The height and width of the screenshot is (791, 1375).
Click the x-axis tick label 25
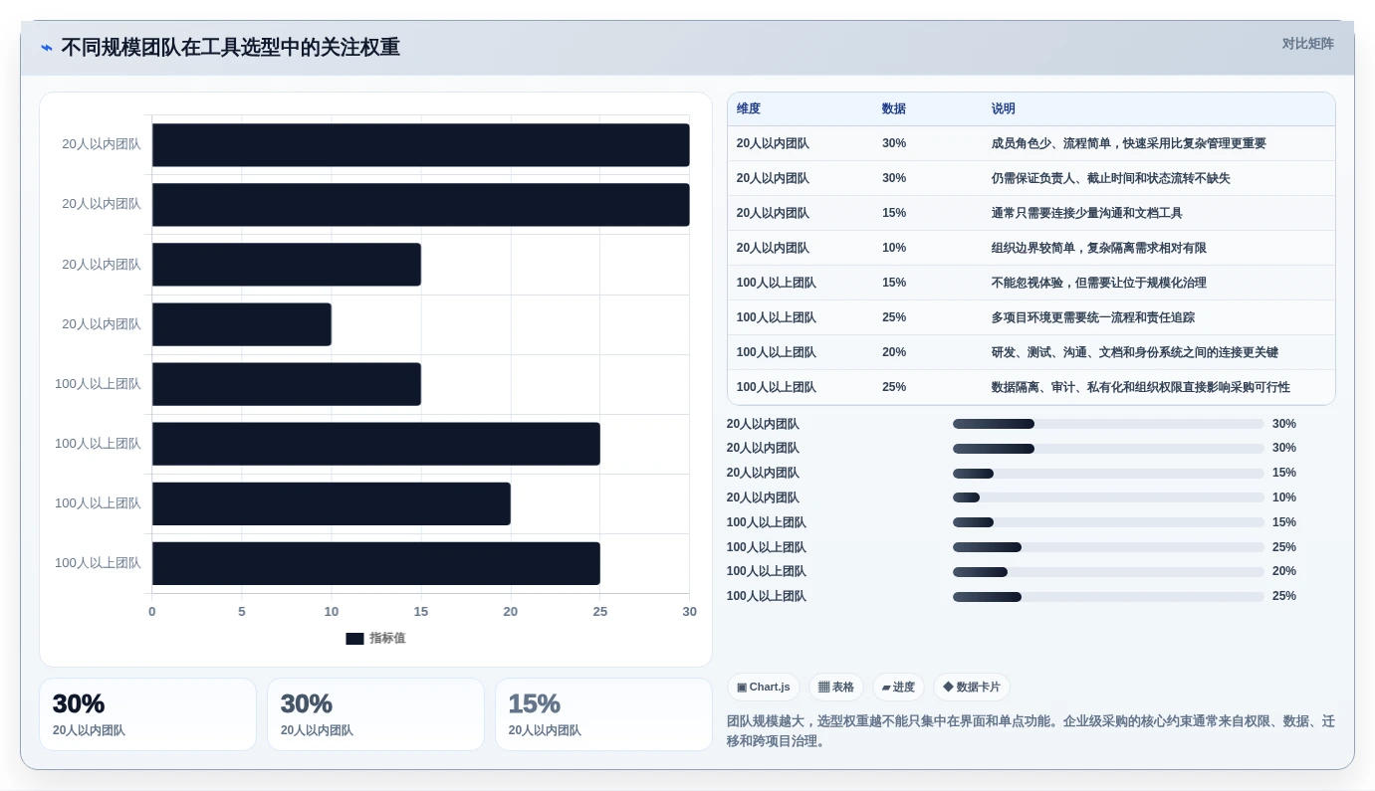point(600,612)
